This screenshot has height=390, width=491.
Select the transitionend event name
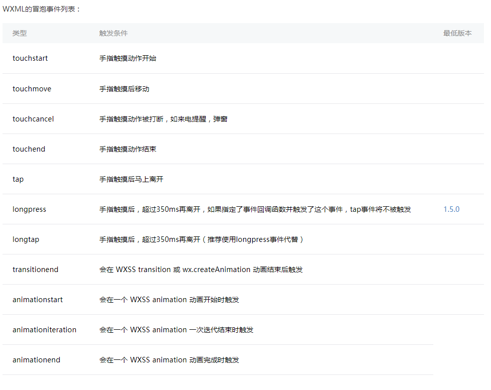(x=36, y=270)
